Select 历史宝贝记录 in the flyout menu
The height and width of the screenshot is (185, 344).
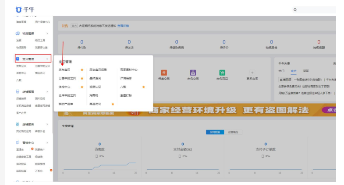pyautogui.click(x=98, y=70)
